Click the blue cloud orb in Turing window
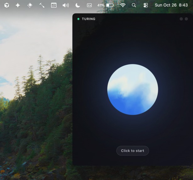Image resolution: width=193 pixels, height=180 pixels. (x=133, y=90)
